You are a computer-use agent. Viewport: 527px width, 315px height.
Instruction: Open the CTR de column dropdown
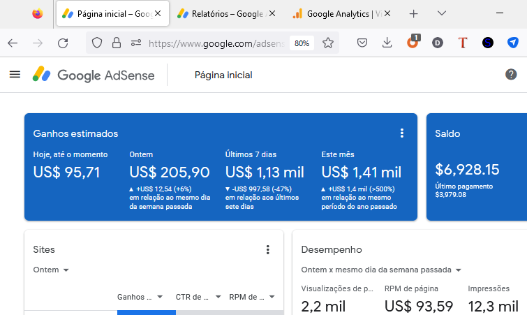click(198, 297)
